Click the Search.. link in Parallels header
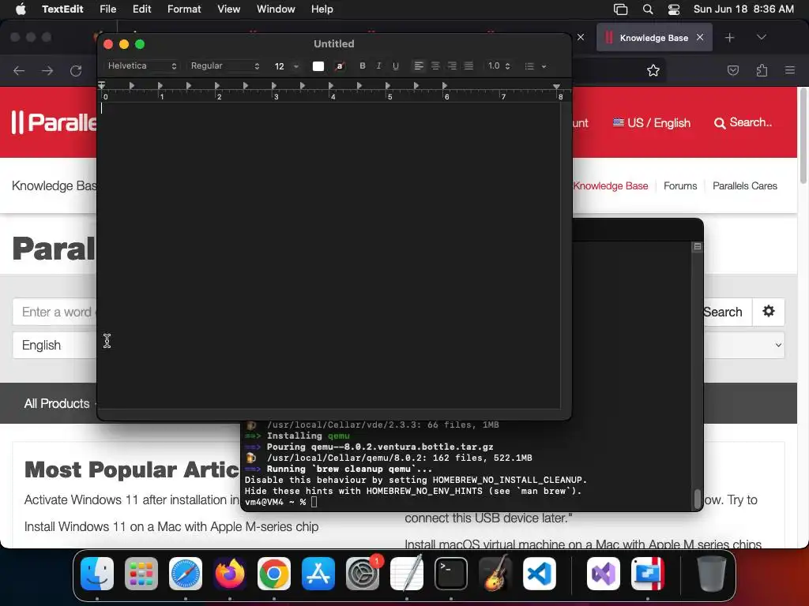 tap(743, 122)
